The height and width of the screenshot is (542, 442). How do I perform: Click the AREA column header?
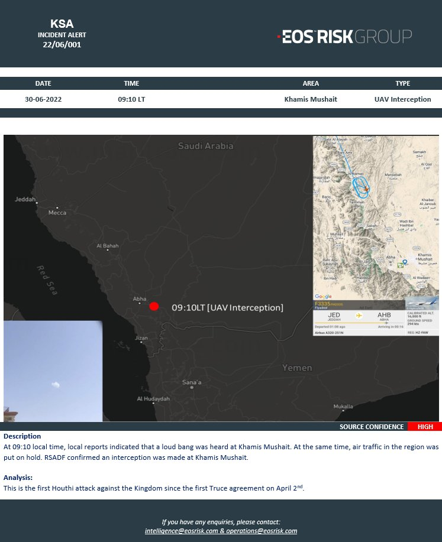pyautogui.click(x=311, y=83)
